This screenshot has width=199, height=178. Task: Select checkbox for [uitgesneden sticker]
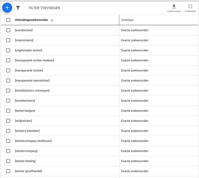[8, 50]
